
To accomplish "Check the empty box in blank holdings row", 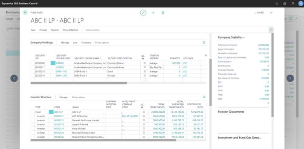I will (145, 80).
